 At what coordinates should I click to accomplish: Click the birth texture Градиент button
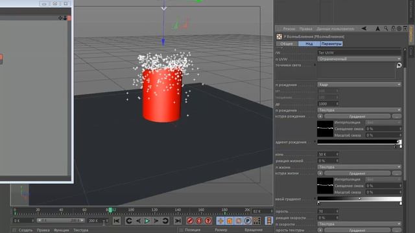[x=357, y=116]
